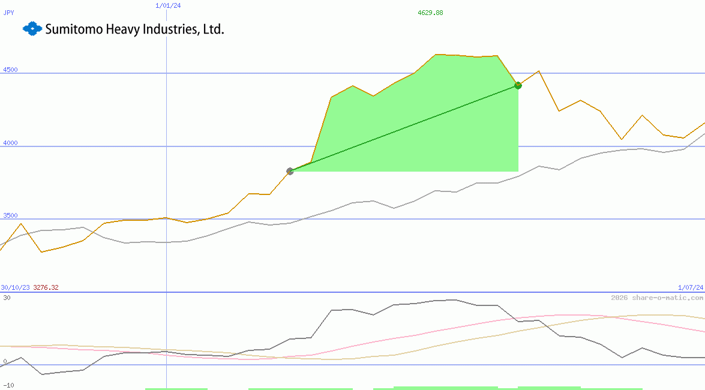Click the Sumitomo Heavy Industries, Ltd. title
Viewport: 705px width, 390px height.
[x=134, y=29]
